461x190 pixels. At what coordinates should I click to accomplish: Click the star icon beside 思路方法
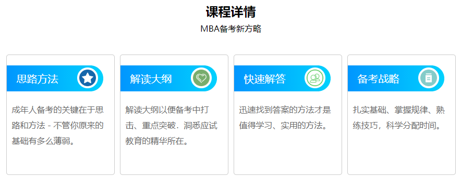(88, 78)
